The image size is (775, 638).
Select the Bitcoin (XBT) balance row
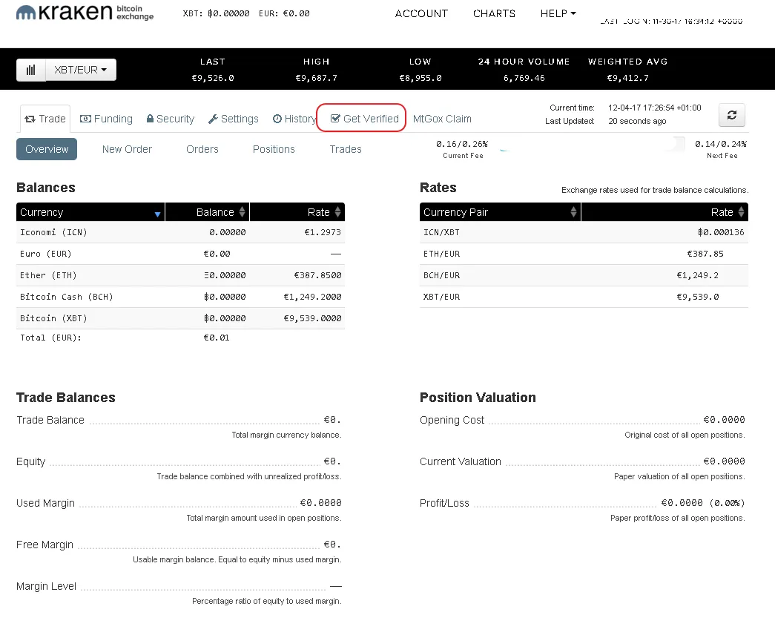(x=180, y=318)
